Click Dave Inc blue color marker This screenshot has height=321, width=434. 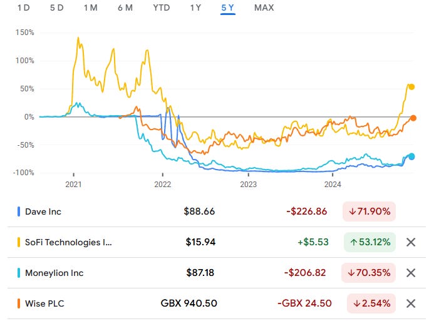tap(19, 211)
